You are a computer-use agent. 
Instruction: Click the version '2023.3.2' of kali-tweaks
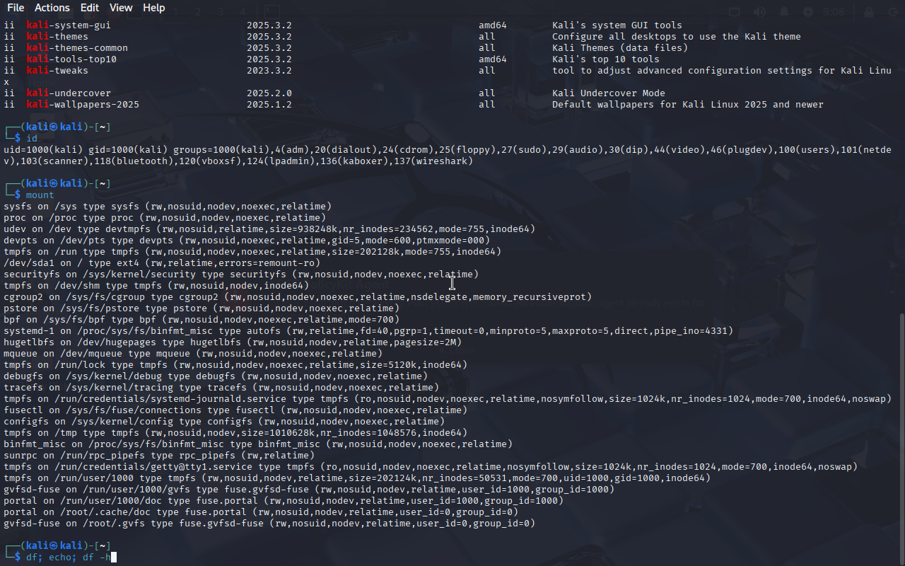[x=269, y=70]
